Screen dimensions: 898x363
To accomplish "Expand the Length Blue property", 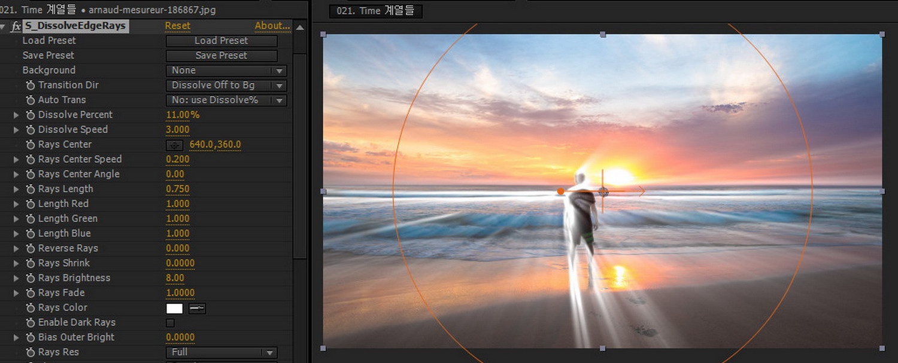I will (16, 234).
